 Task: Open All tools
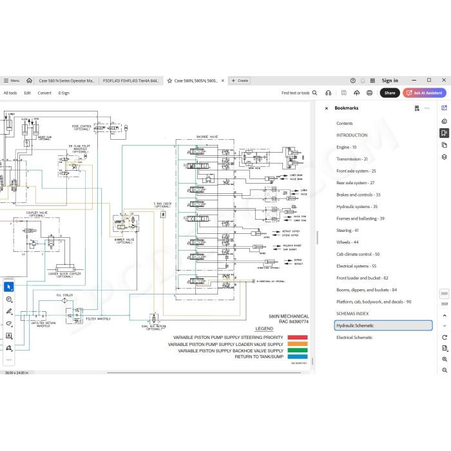pos(10,93)
